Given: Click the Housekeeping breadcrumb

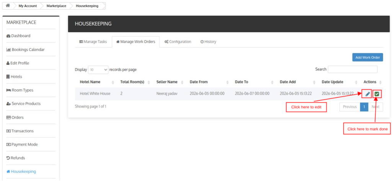Looking at the screenshot, I should pyautogui.click(x=87, y=6).
